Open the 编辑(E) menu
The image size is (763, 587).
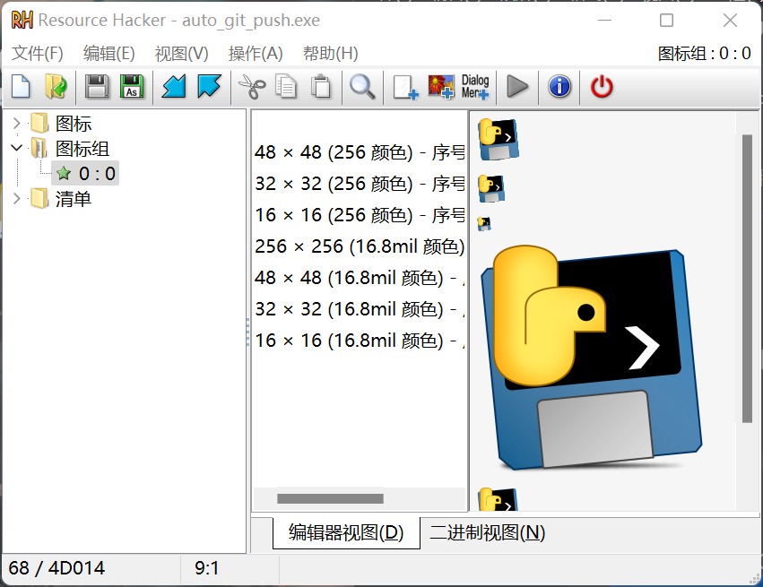point(109,53)
